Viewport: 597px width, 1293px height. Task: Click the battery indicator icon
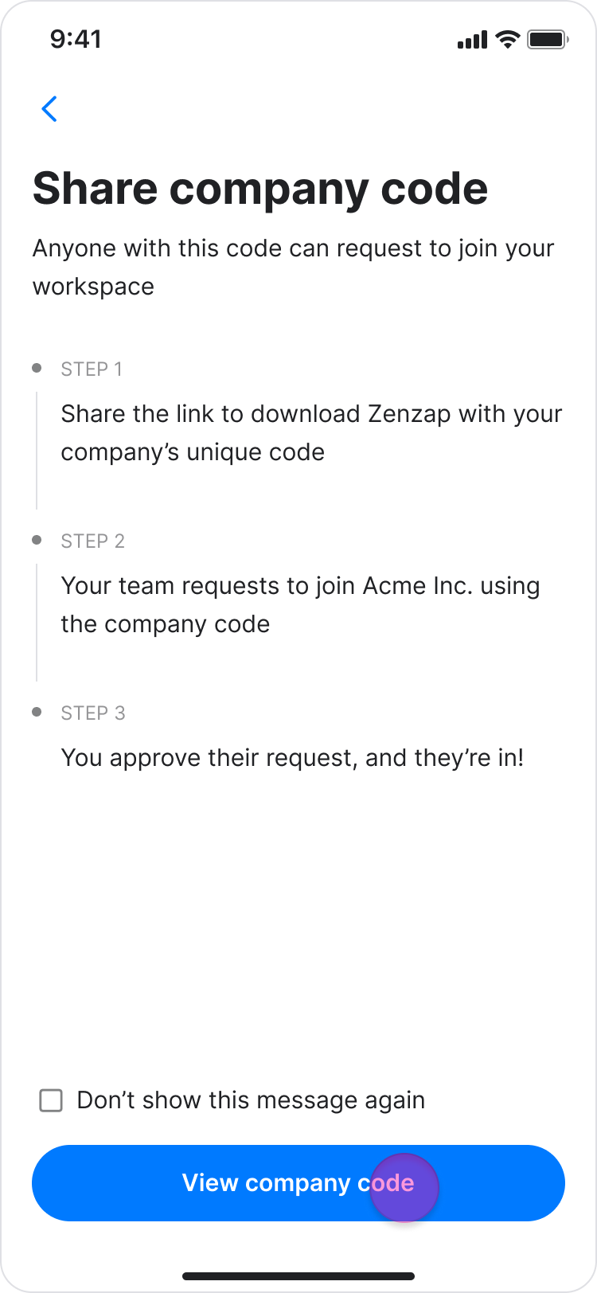pos(547,39)
